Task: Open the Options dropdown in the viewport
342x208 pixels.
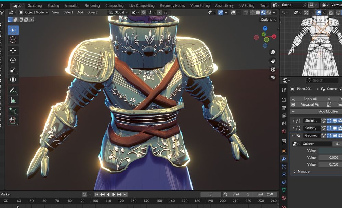Action: click(268, 20)
